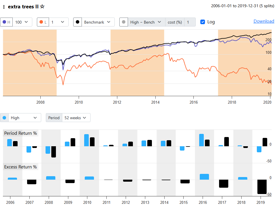This screenshot has height=209, width=277.
Task: Click the 2019 black excess return bar
Action: coord(262,187)
